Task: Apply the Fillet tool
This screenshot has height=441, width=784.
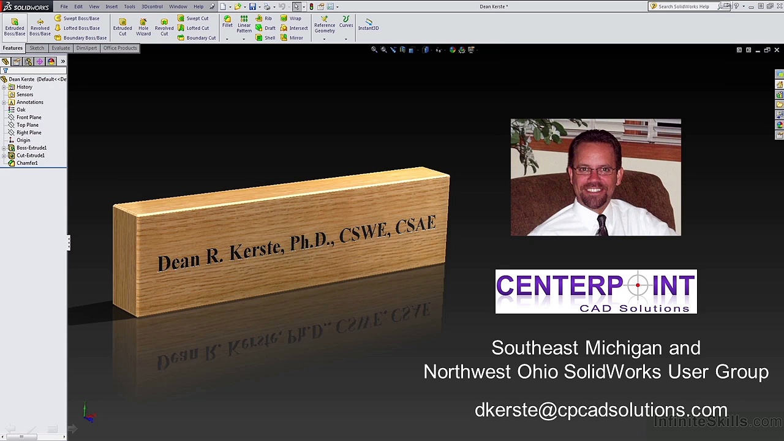Action: click(227, 22)
